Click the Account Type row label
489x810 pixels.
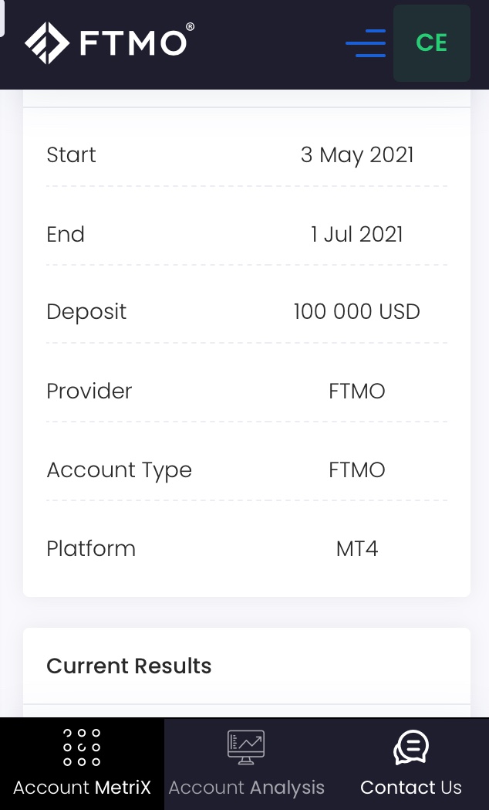tap(119, 470)
